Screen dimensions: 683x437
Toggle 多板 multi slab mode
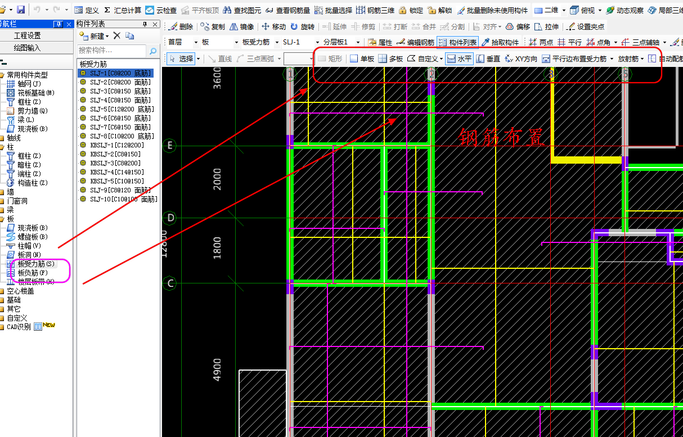pos(390,58)
